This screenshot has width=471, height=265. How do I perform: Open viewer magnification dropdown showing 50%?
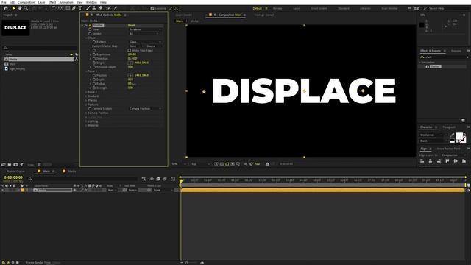pos(179,164)
